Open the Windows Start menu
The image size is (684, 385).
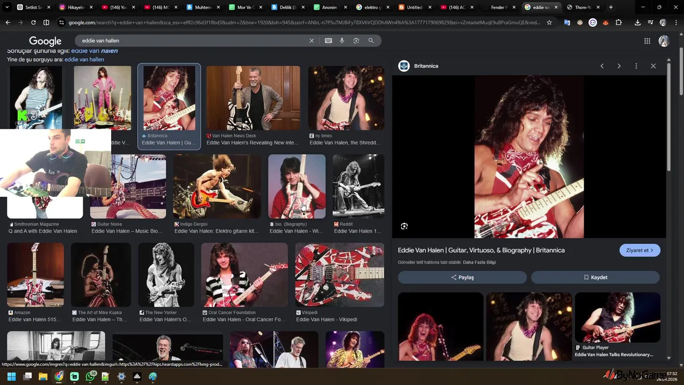(x=11, y=376)
